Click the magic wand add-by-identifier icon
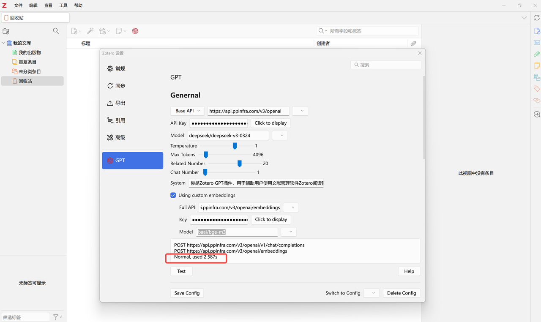541x322 pixels. (90, 31)
